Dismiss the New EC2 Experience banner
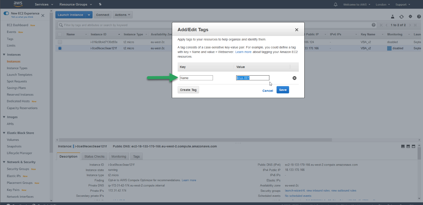 click(43, 15)
